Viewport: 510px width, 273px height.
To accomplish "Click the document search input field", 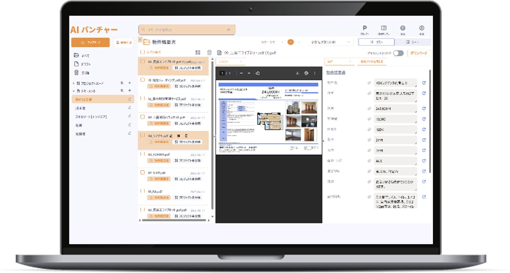I will pos(187,30).
